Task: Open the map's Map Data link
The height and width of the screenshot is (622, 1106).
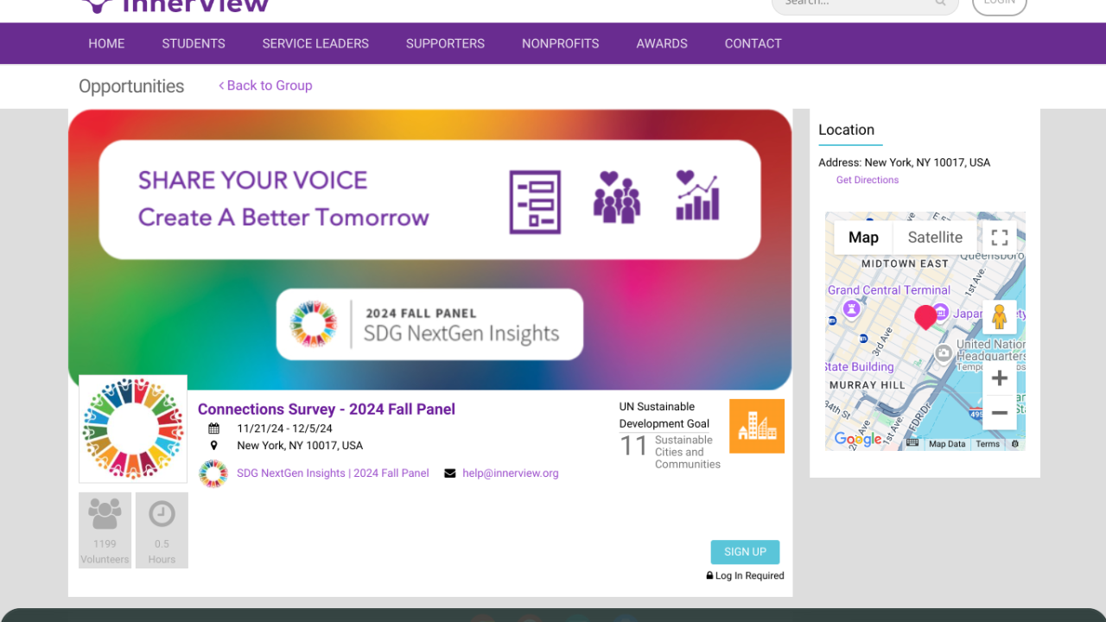Action: 947,444
